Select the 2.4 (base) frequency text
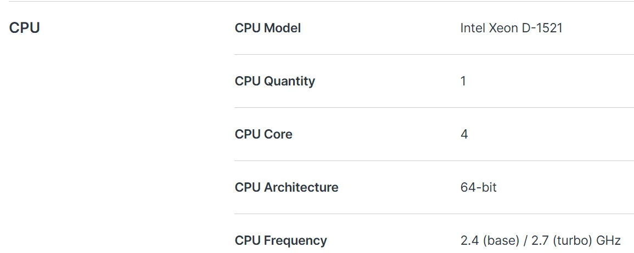Screen dimensions: 634x253 (490, 241)
